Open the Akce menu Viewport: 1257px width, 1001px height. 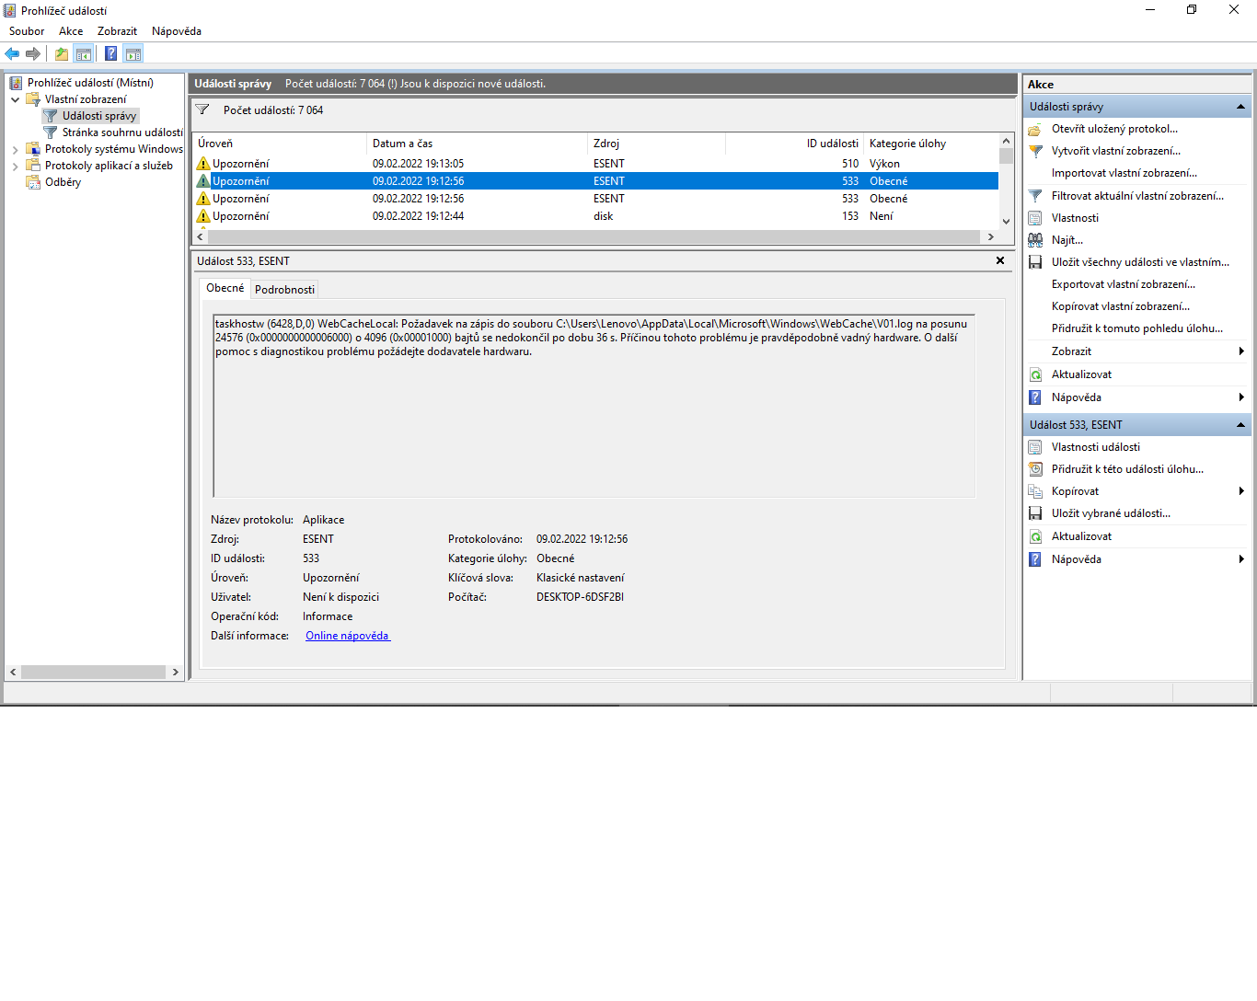click(71, 31)
